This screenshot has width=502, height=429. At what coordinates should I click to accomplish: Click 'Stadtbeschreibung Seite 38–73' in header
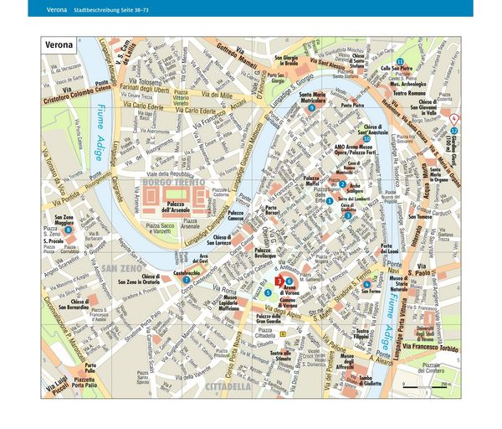coord(111,10)
